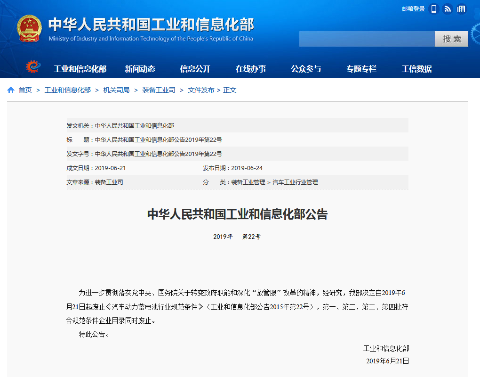Open the 工业和信息化部 navigation menu
The width and height of the screenshot is (480, 377).
[80, 69]
